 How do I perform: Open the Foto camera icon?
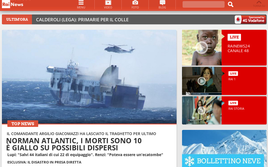(135, 3)
